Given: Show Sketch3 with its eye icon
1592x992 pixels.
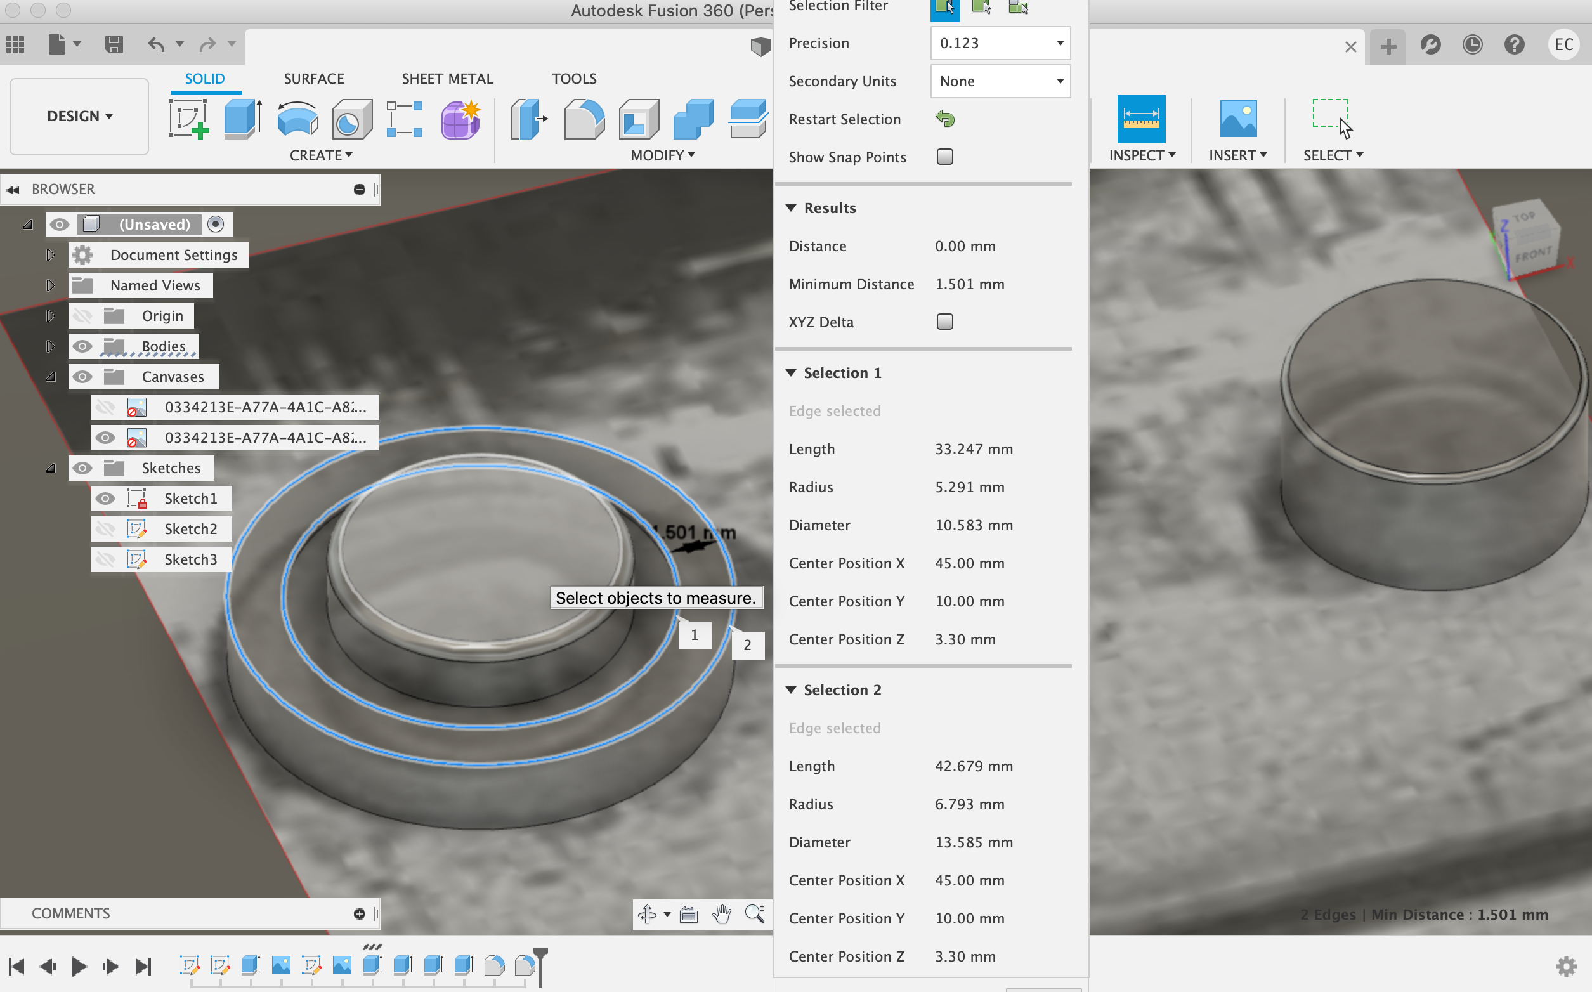Looking at the screenshot, I should click(105, 559).
